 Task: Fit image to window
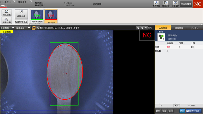146,28
